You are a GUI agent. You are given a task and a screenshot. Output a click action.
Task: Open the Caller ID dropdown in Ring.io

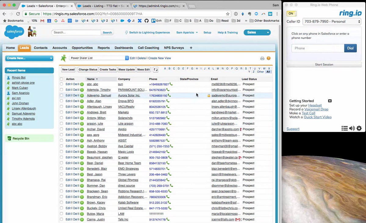[332, 22]
